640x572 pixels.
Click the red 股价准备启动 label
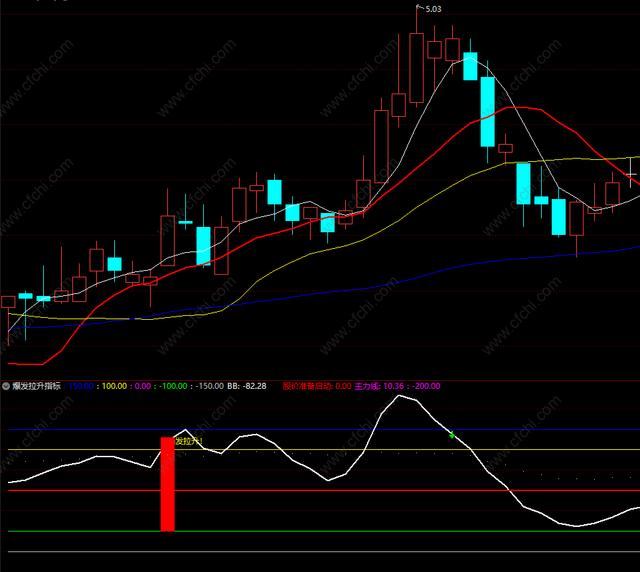pos(308,386)
